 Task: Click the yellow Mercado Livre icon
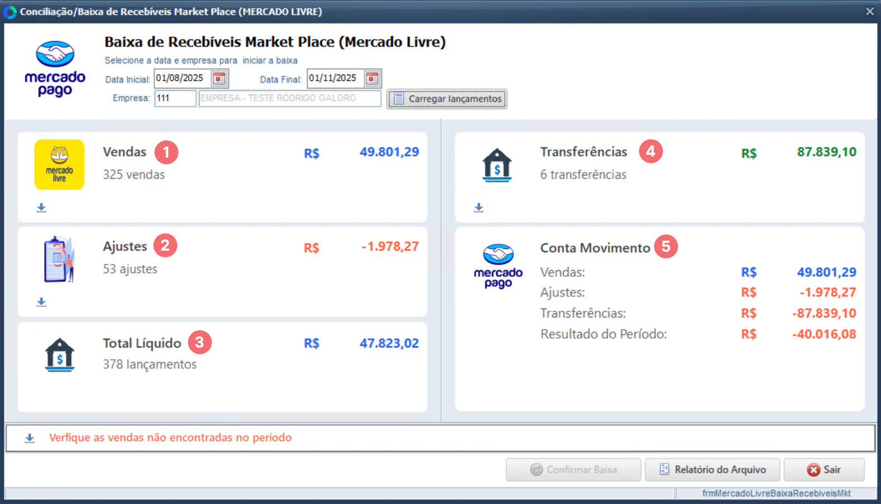point(59,165)
